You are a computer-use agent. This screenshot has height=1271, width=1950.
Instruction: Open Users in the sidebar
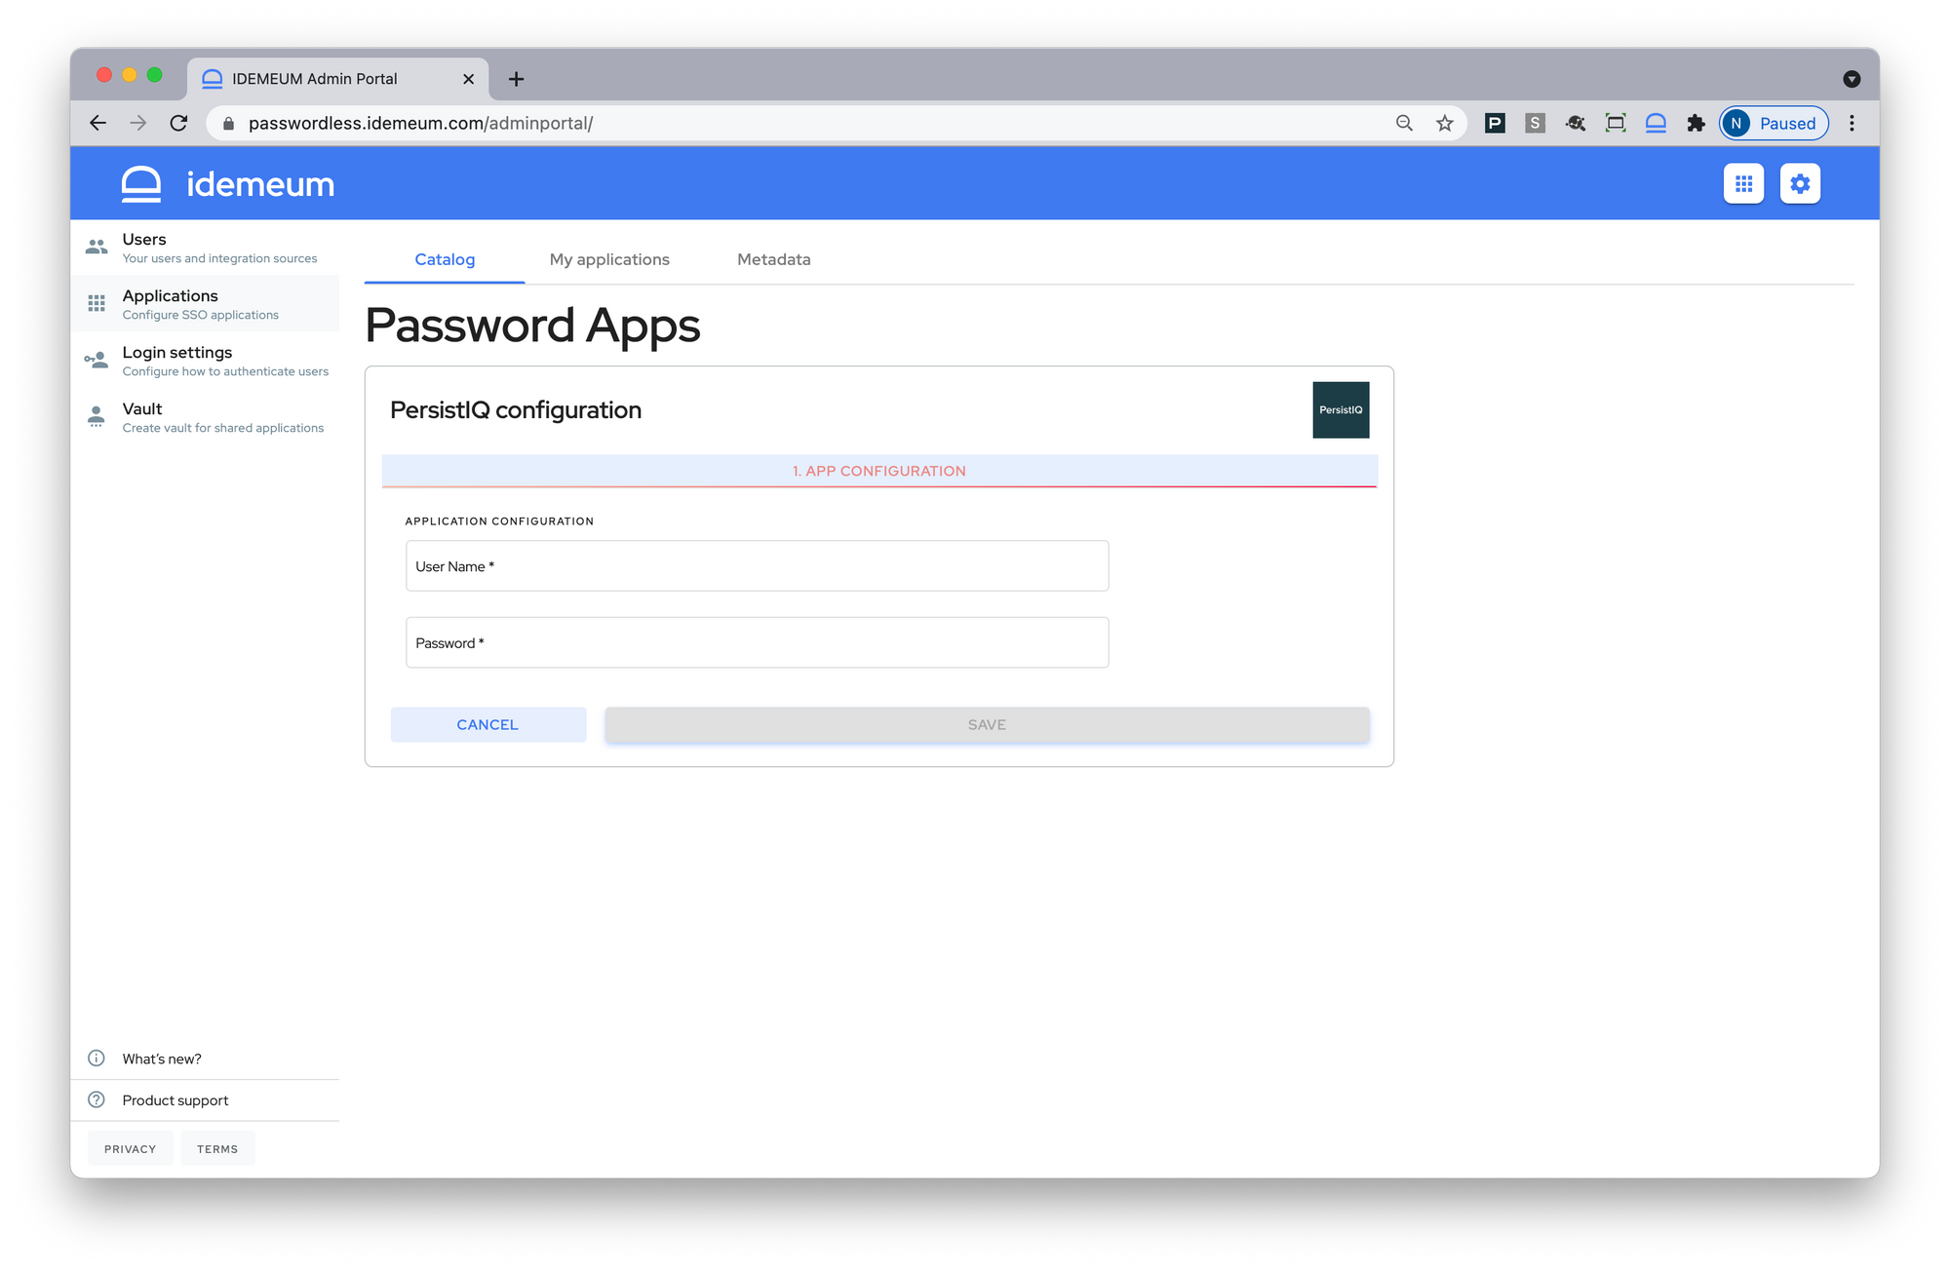(x=206, y=248)
